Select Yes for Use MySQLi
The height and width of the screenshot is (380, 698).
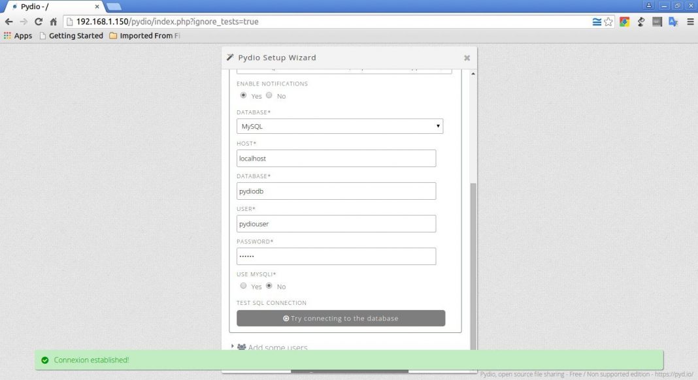pyautogui.click(x=243, y=286)
